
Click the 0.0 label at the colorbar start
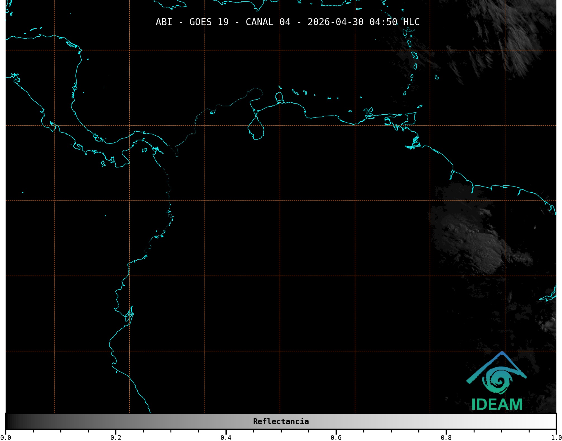point(6,437)
